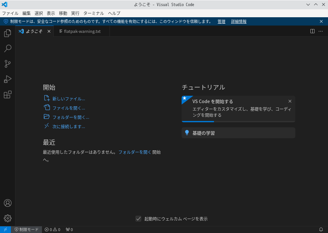Click the shield icon in restricted banner
This screenshot has height=233, width=328.
click(x=6, y=21)
